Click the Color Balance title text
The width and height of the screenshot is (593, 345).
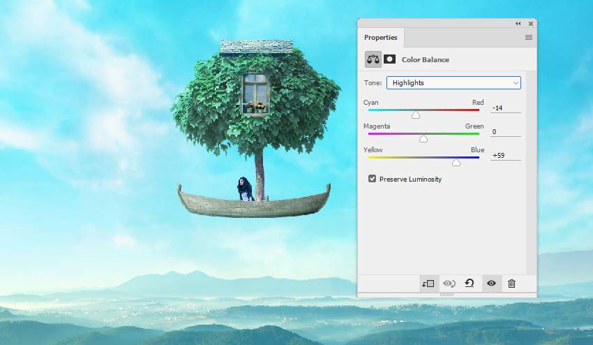pyautogui.click(x=426, y=60)
